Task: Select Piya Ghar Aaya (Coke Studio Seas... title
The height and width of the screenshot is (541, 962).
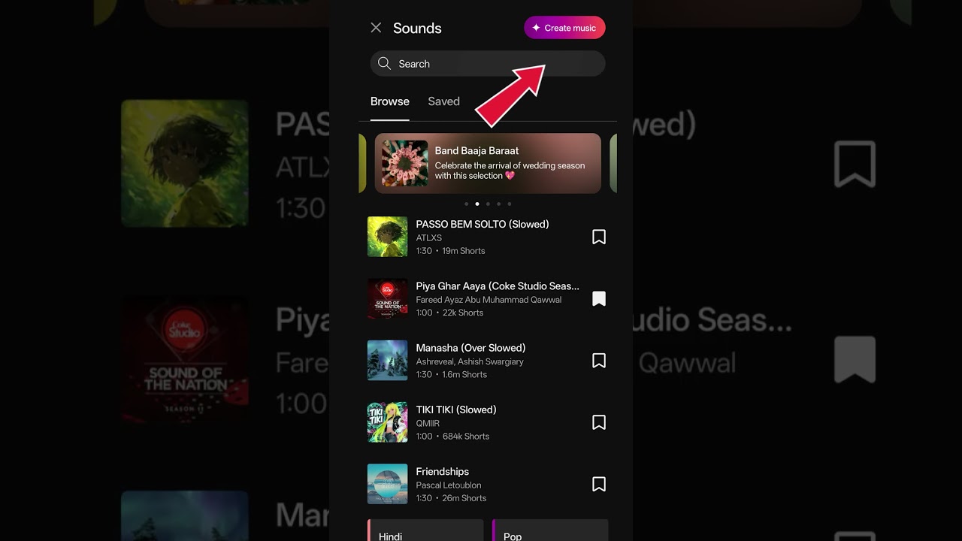Action: click(x=498, y=286)
